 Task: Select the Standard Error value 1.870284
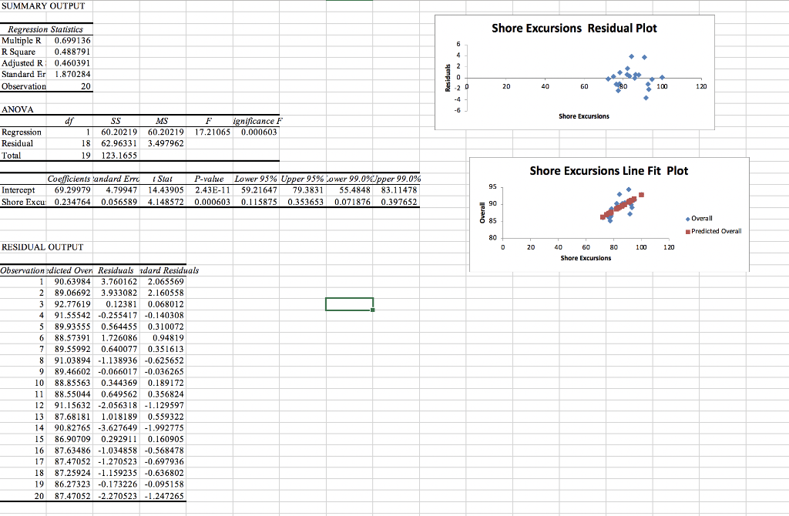72,74
